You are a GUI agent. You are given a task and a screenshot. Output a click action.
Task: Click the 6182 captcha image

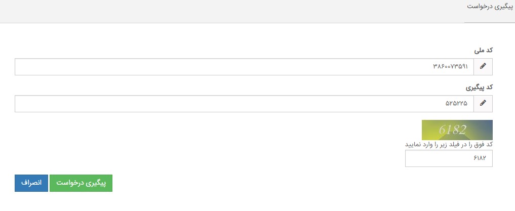(457, 130)
